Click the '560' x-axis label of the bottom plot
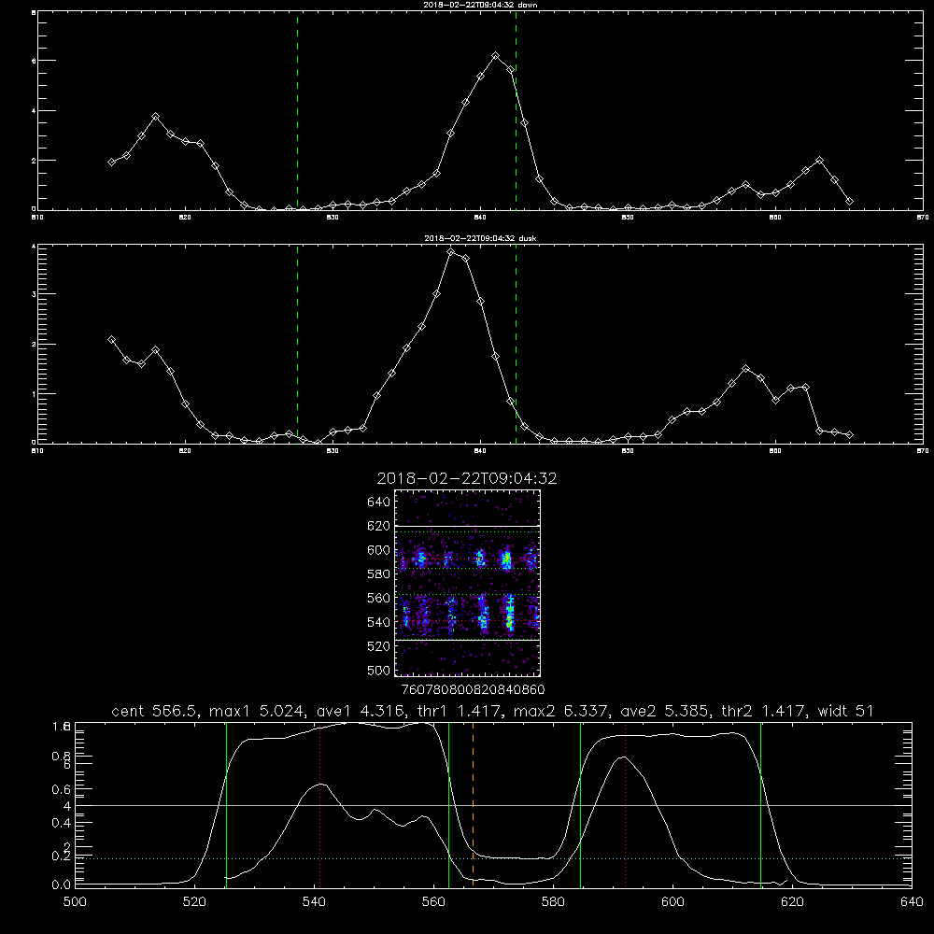This screenshot has height=934, width=934. click(433, 902)
